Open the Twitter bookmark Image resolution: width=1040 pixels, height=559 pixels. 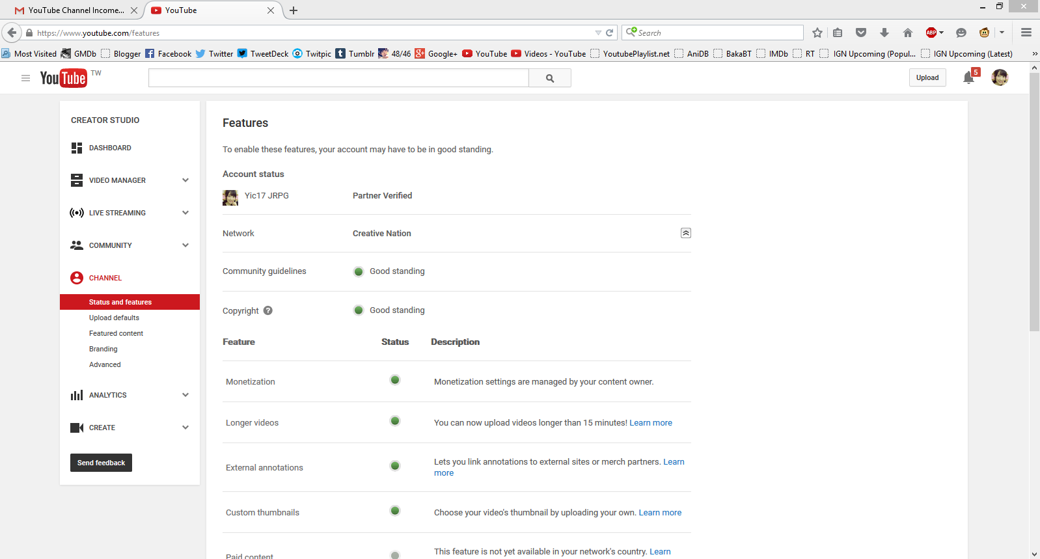214,54
